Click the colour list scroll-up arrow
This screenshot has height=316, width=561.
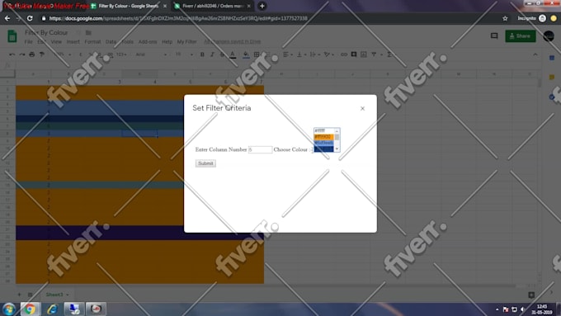click(337, 131)
